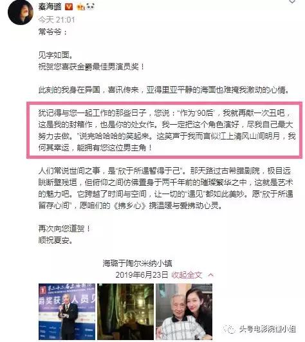The image size is (305, 342).
Task: Click the membership crown badge icon
Action: tap(81, 7)
